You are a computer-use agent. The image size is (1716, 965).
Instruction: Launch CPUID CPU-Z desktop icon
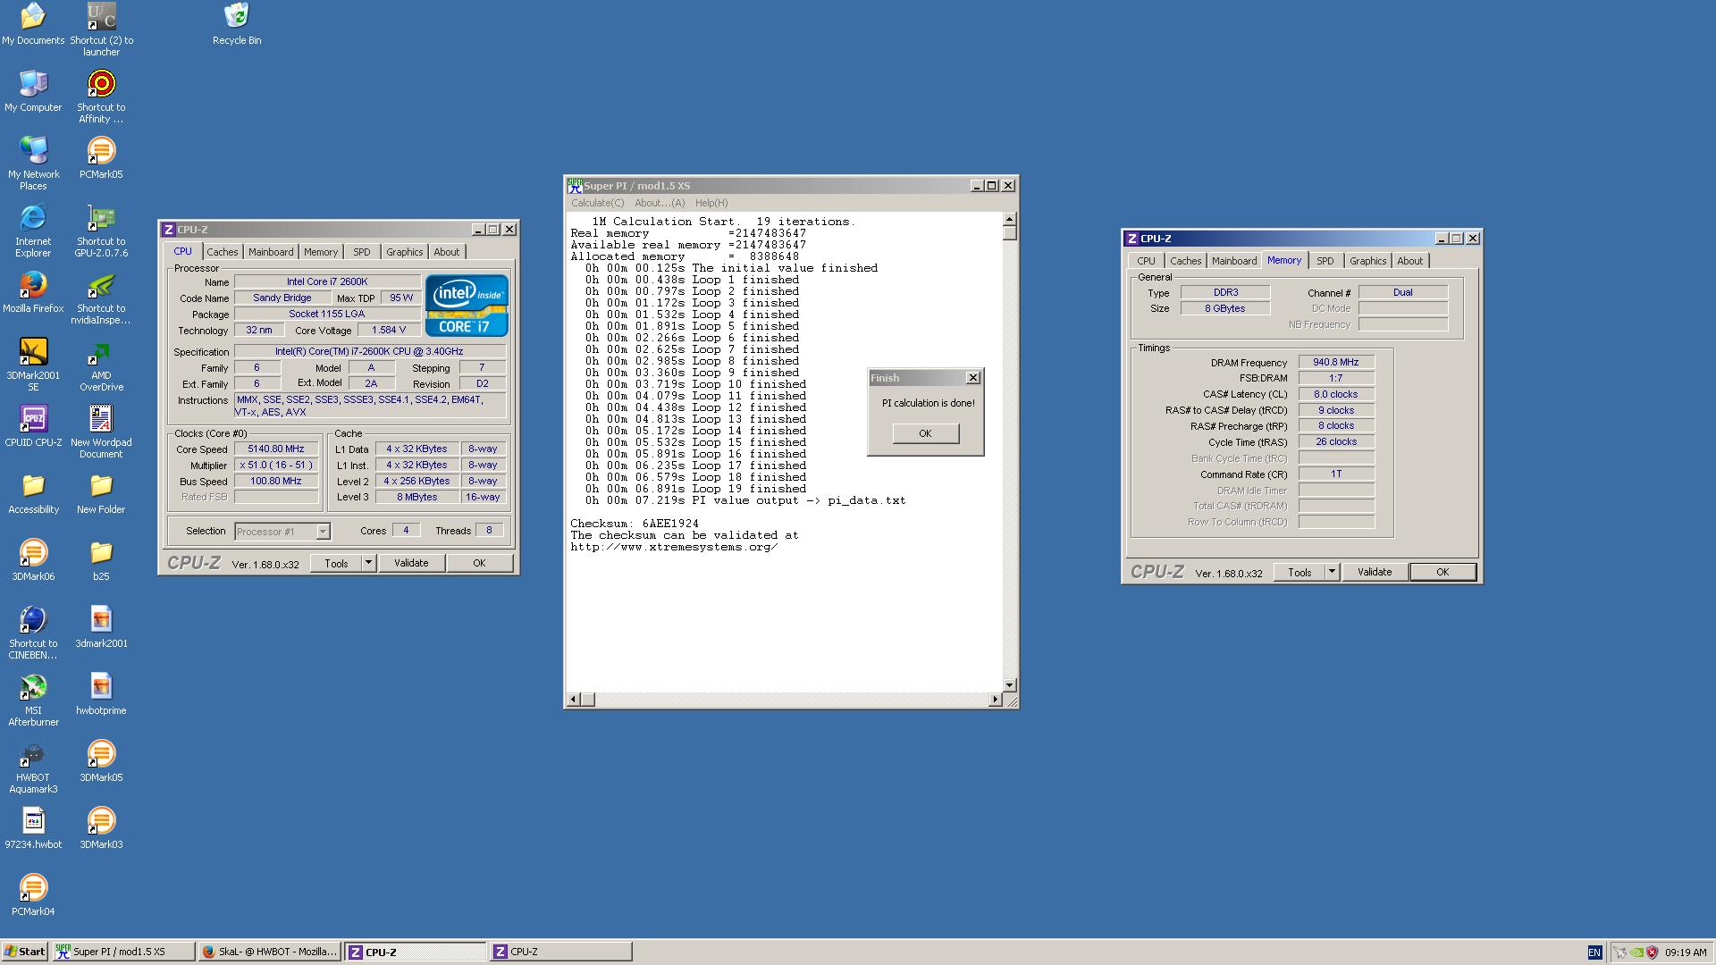click(33, 426)
